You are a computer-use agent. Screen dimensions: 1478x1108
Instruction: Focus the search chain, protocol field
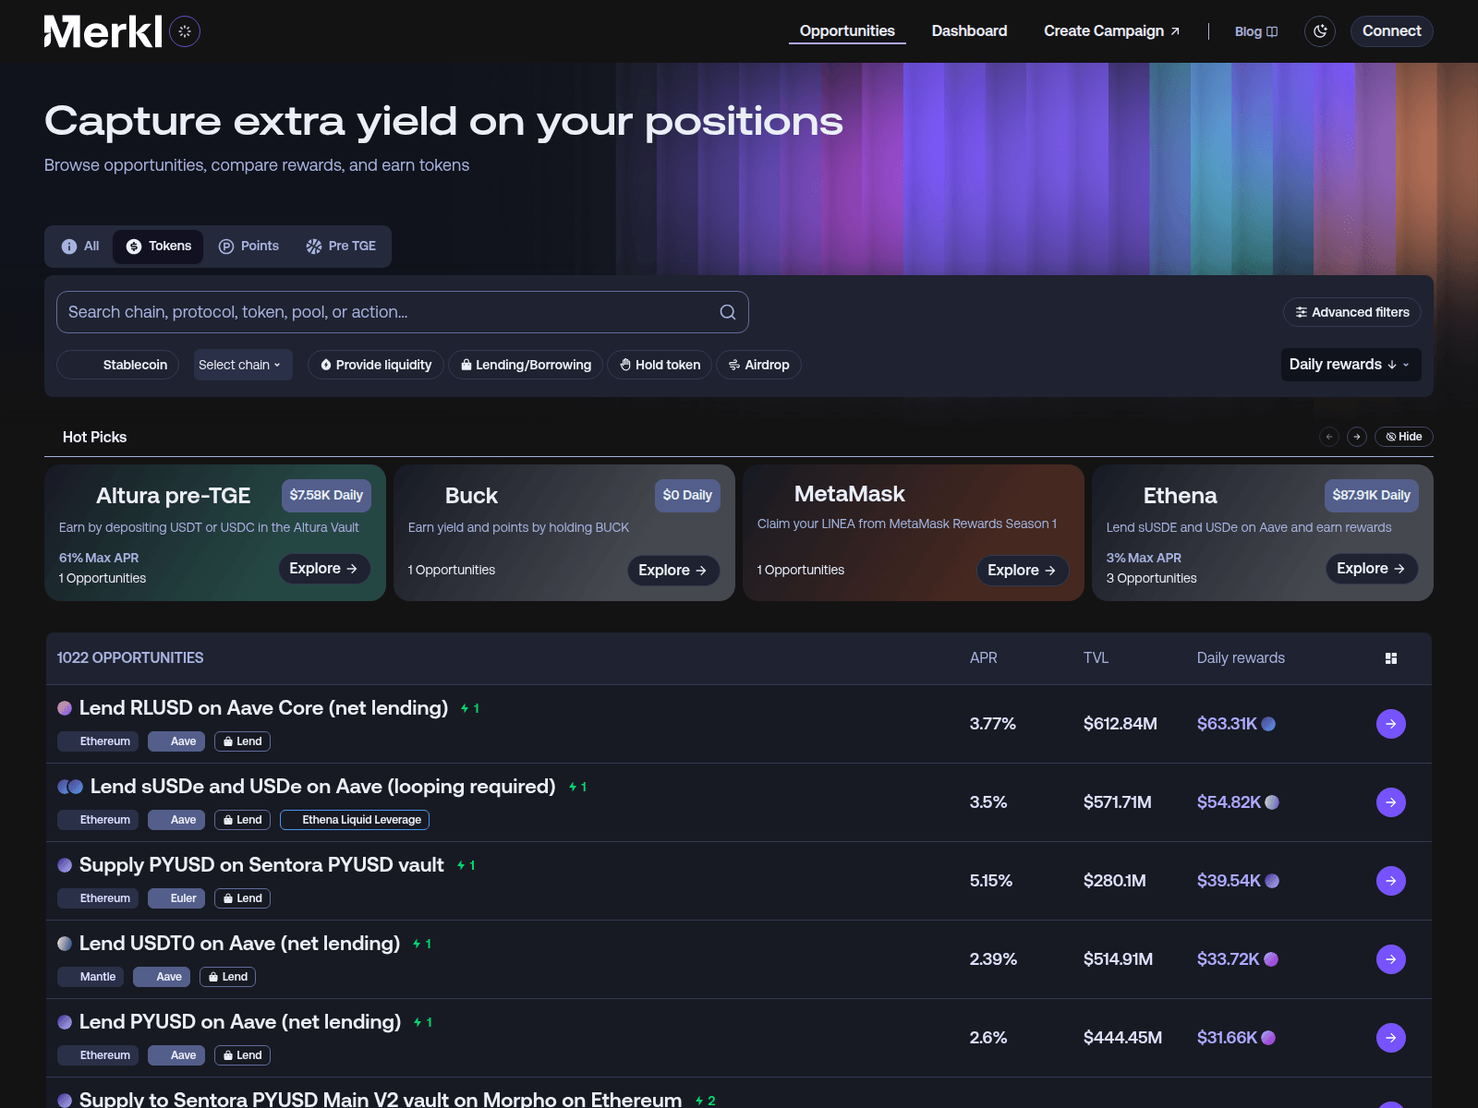(403, 312)
